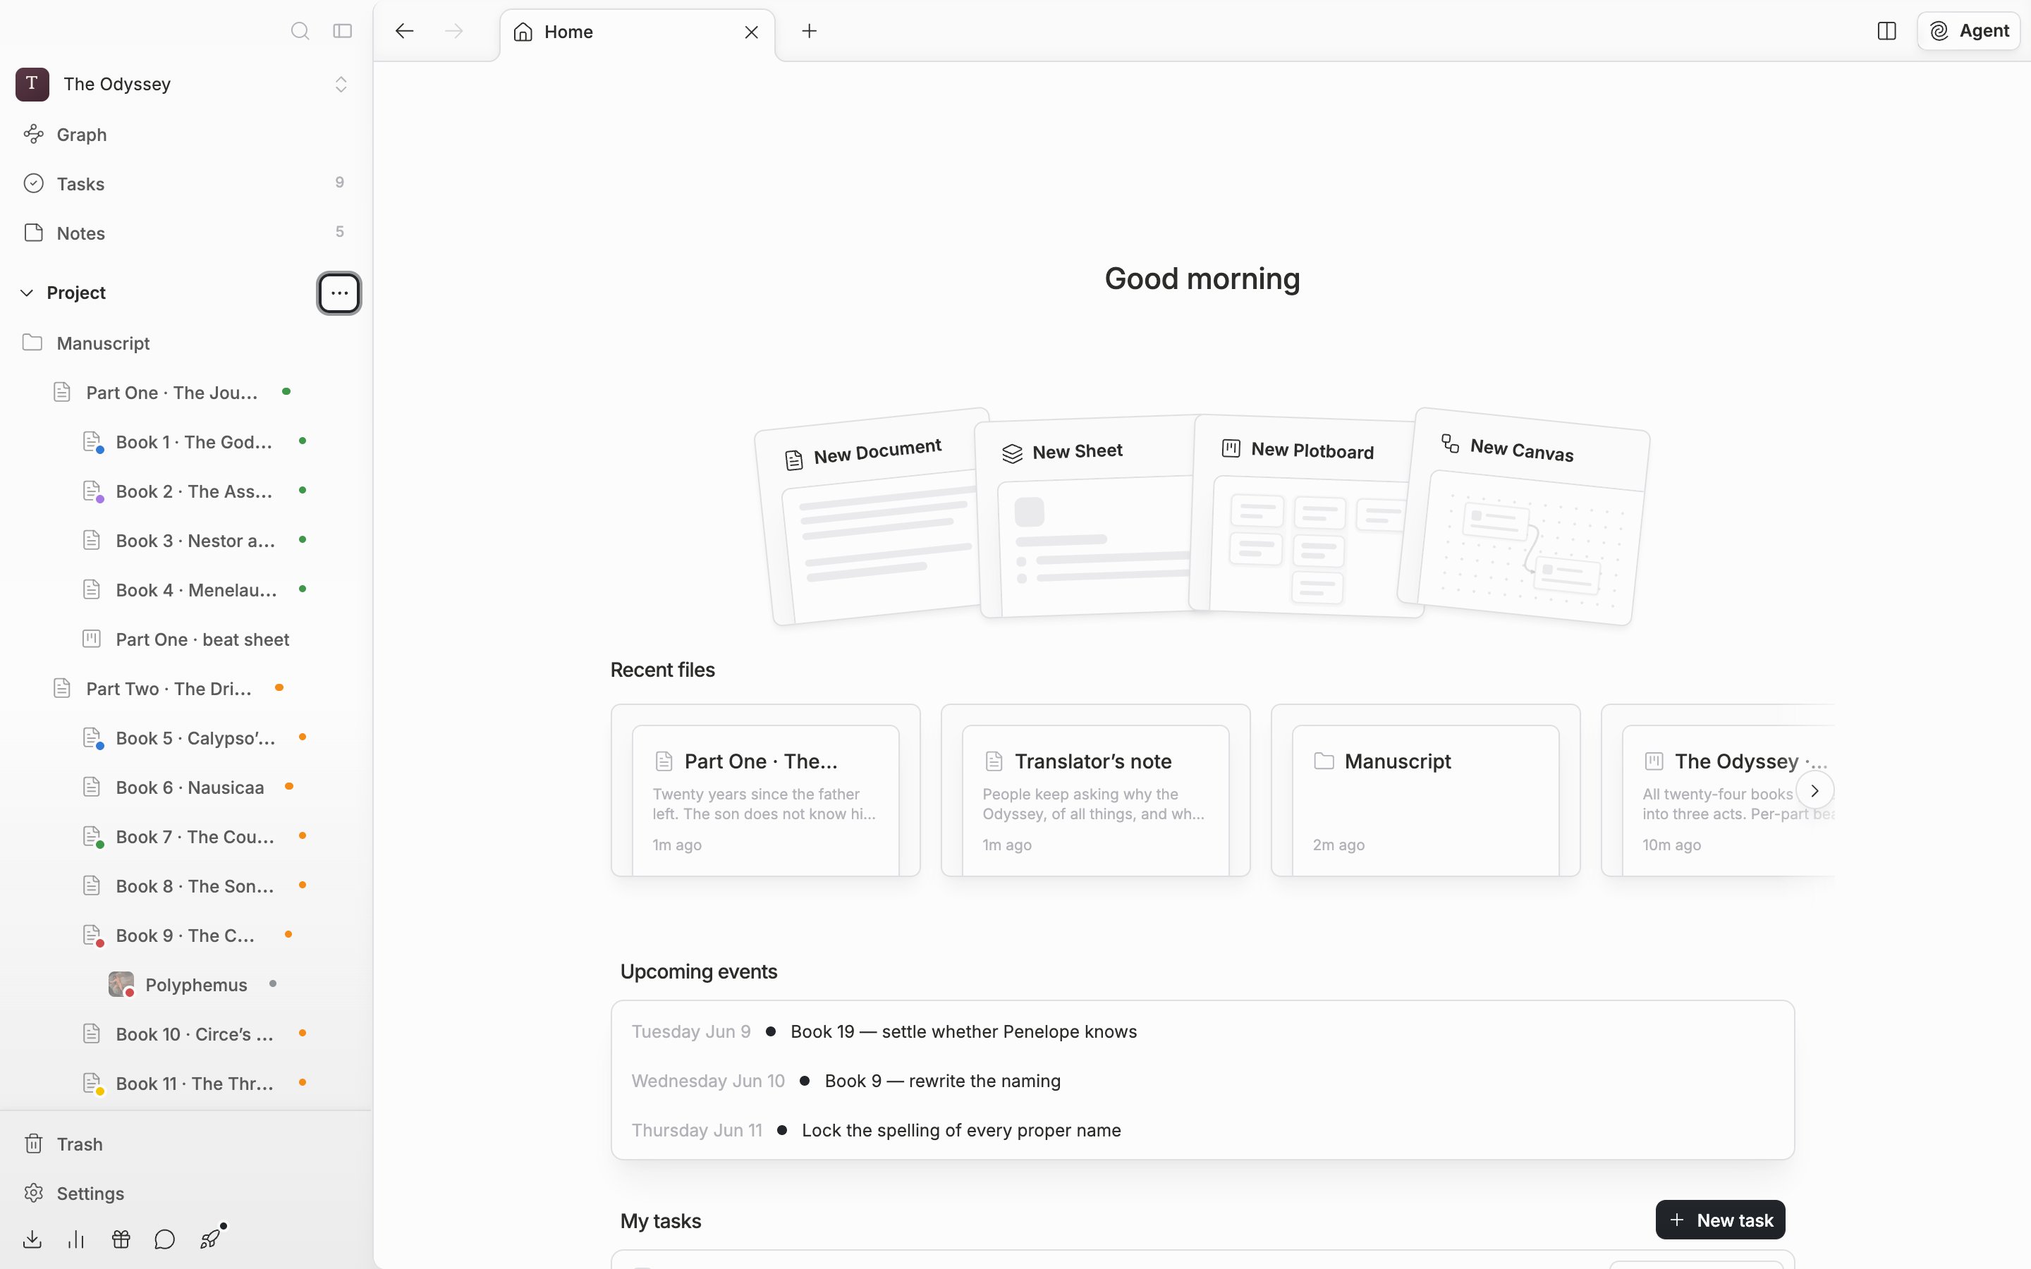Open Part One · The Jou... document
The width and height of the screenshot is (2031, 1269).
pyautogui.click(x=171, y=393)
